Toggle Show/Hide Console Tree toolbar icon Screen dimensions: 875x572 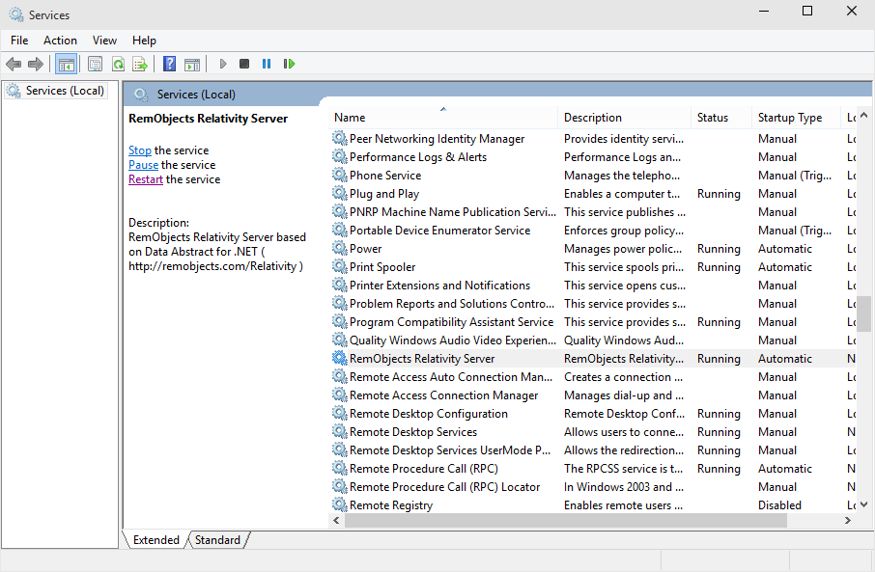[x=67, y=64]
